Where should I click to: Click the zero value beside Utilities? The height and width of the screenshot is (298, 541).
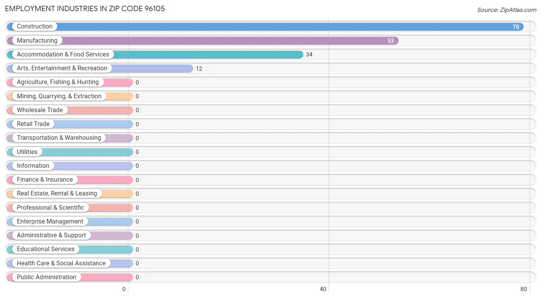pos(137,152)
